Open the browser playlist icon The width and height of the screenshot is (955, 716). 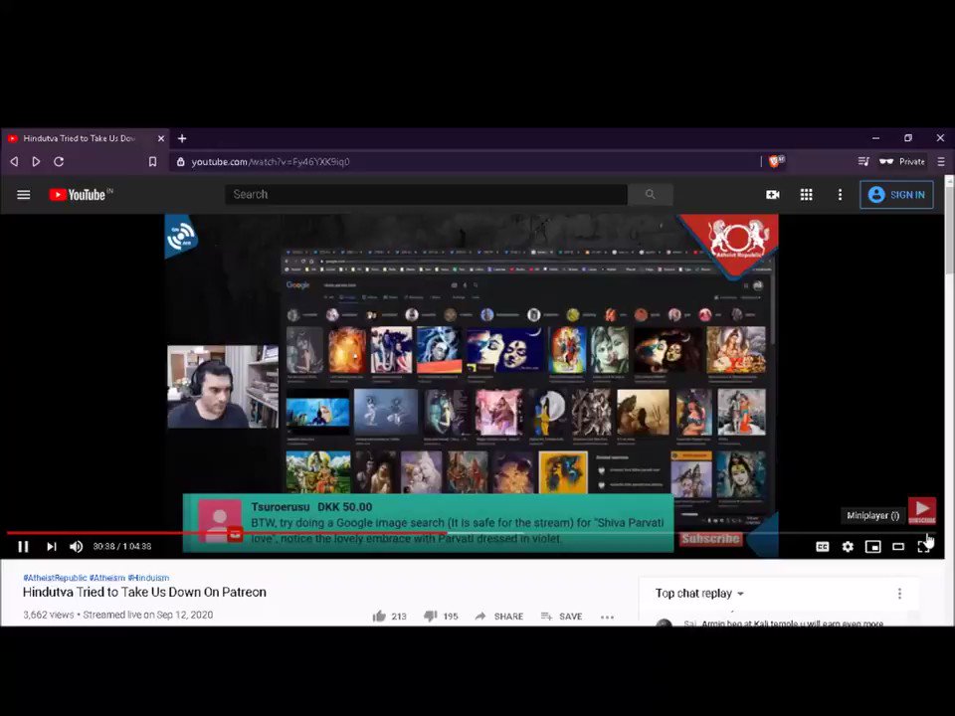(863, 161)
